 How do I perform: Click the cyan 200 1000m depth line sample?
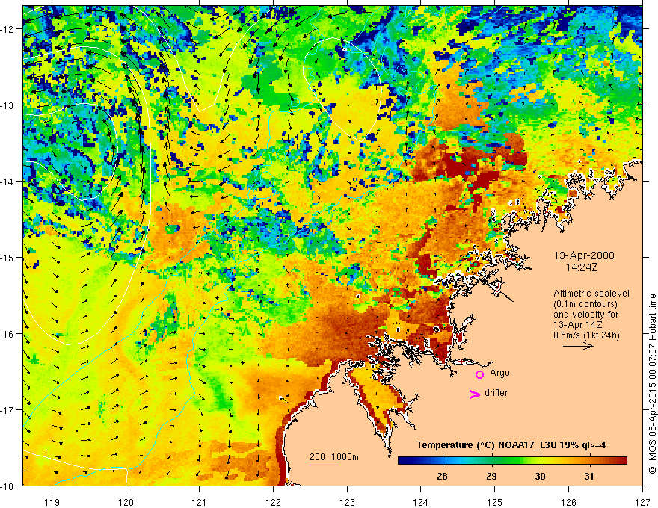(325, 465)
